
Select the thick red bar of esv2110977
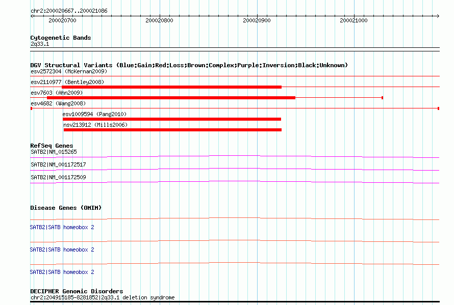172,87
